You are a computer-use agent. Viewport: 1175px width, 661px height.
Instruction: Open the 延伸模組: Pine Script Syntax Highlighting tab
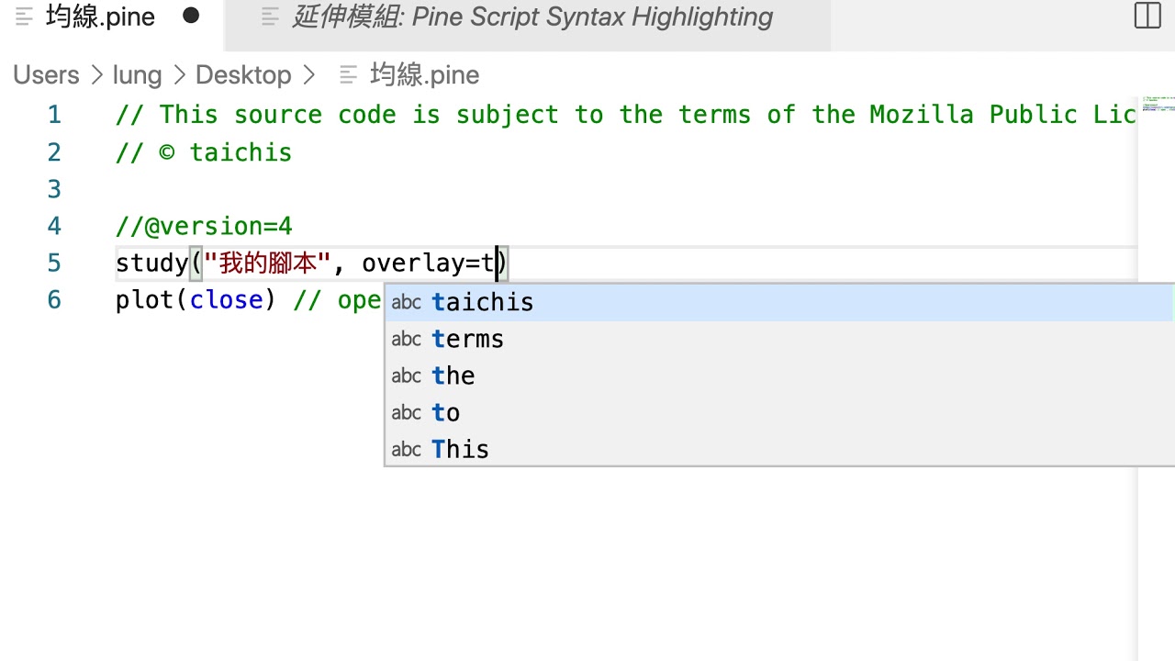(532, 17)
